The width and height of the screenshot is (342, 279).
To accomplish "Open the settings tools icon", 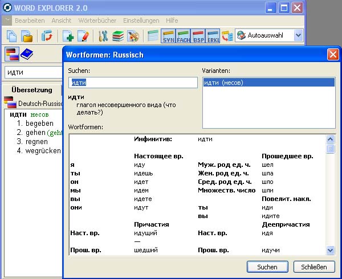I will (x=103, y=36).
